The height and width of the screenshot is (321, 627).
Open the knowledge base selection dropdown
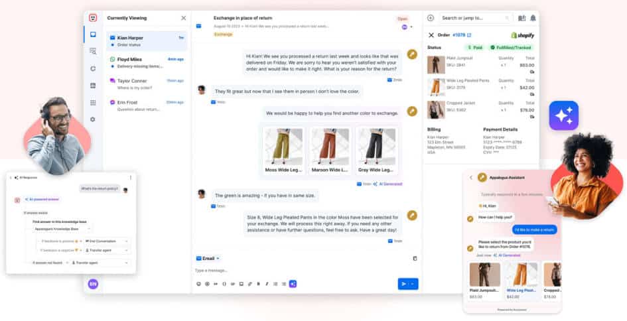[x=62, y=229]
